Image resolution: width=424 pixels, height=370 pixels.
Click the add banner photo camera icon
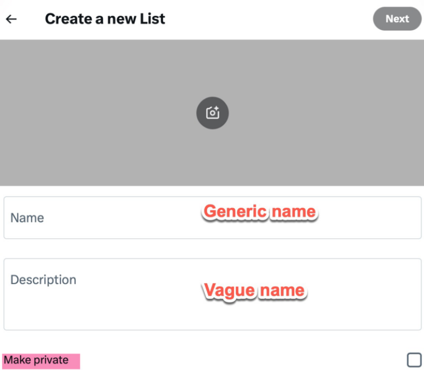(213, 113)
